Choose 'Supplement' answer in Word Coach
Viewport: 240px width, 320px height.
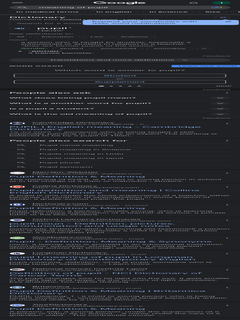click(120, 82)
